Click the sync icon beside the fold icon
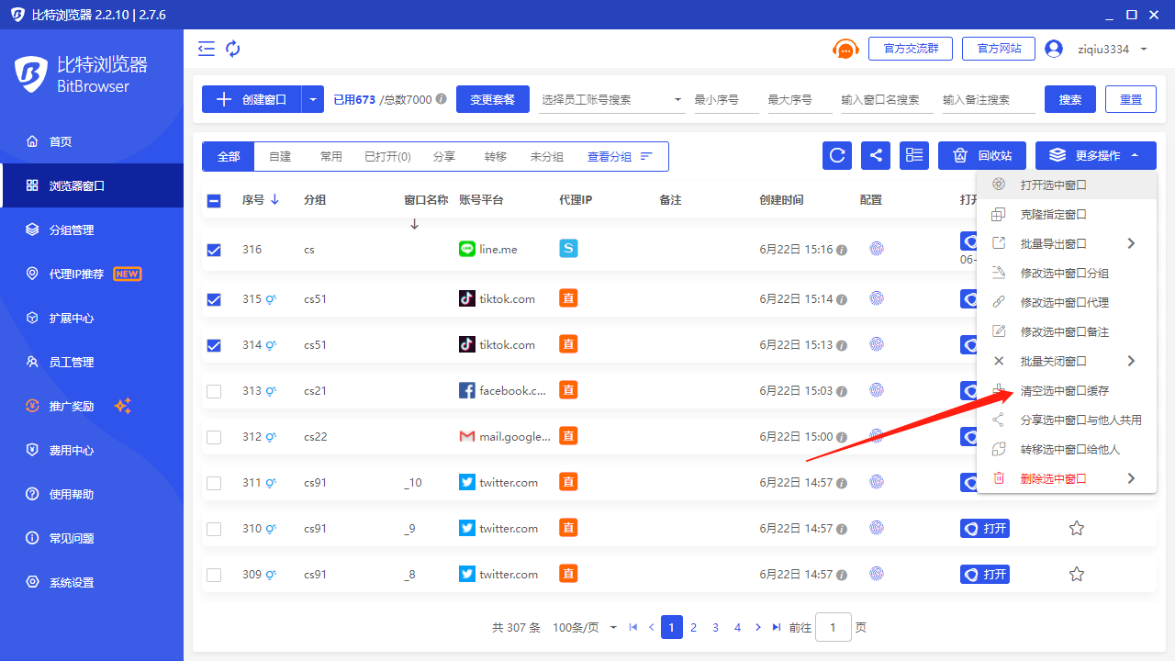1175x661 pixels. [233, 49]
